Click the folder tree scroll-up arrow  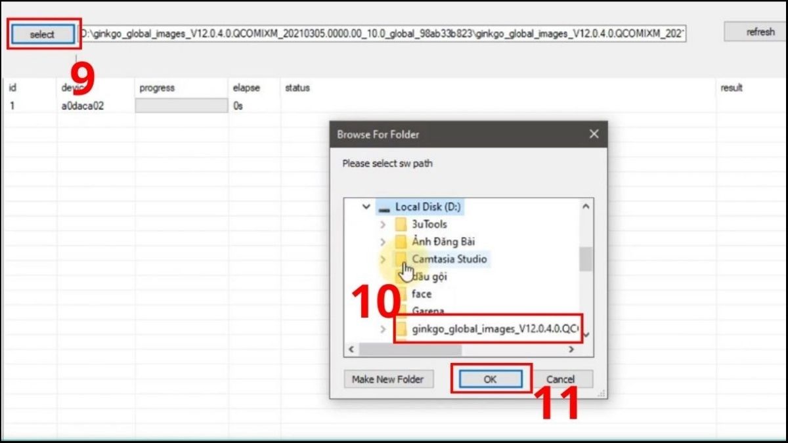[x=586, y=206]
